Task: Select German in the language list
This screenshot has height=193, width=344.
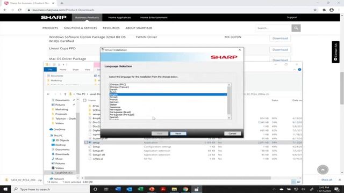Action: pyautogui.click(x=114, y=102)
